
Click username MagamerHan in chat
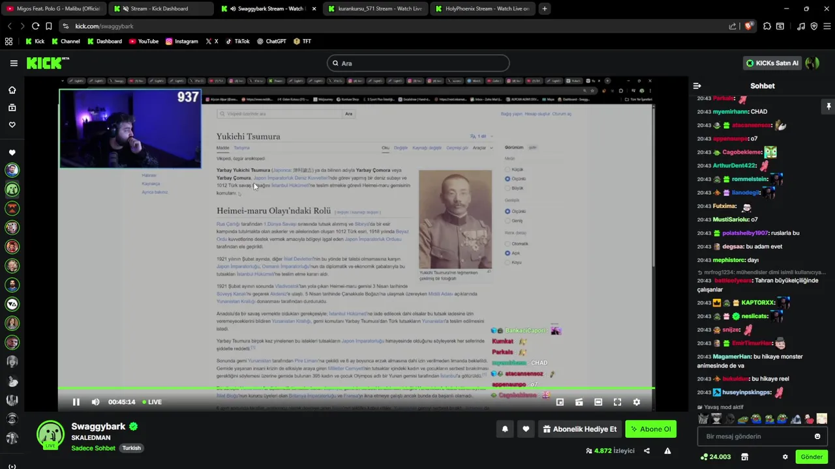pos(731,357)
